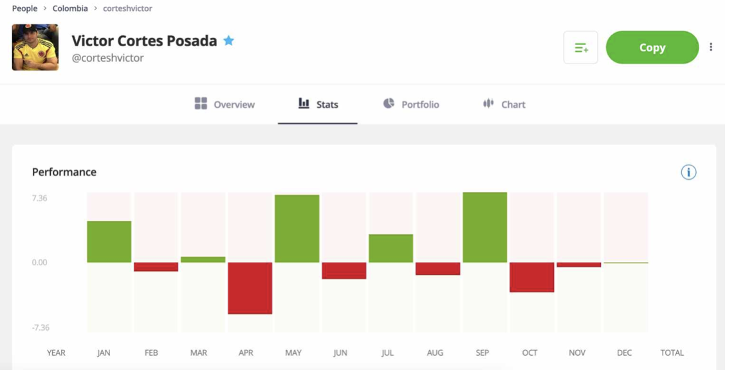The height and width of the screenshot is (384, 736).
Task: Go to People breadcrumb link
Action: pos(24,8)
